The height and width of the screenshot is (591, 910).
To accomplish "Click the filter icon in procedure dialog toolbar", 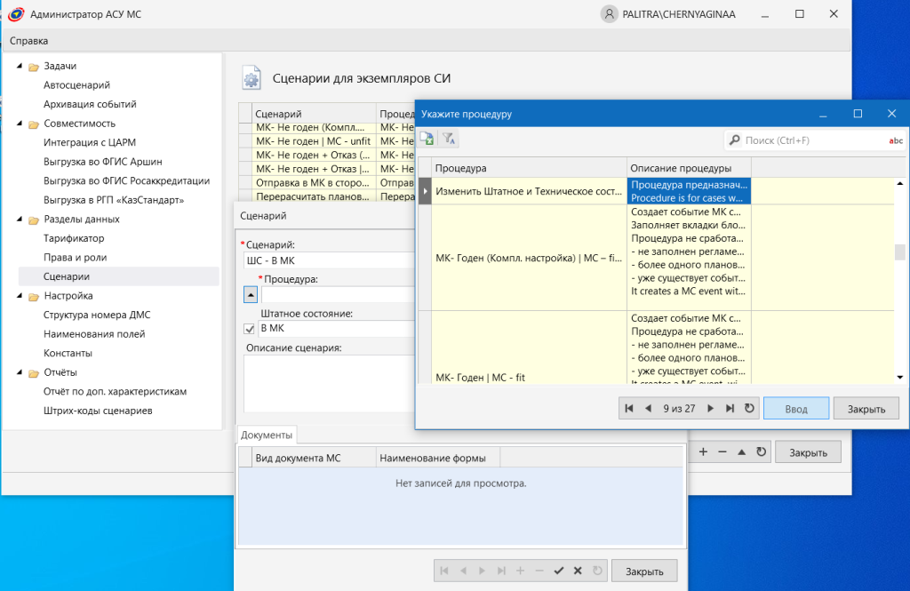I will pos(449,139).
